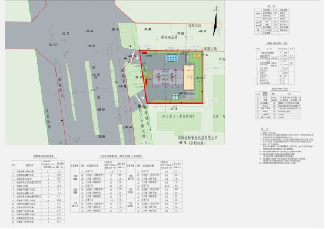The height and width of the screenshot is (229, 325).
Task: Click the 安徽绘新智能包装有限公司 company label
Action: (x=198, y=138)
